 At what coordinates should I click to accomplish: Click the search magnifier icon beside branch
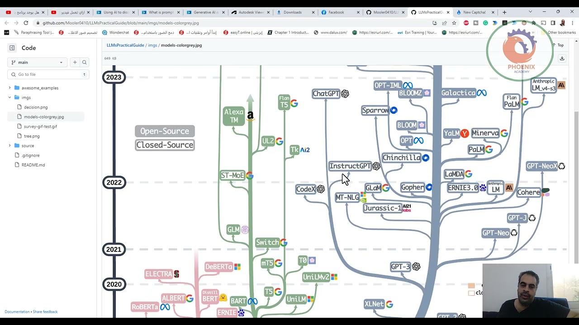pos(84,62)
